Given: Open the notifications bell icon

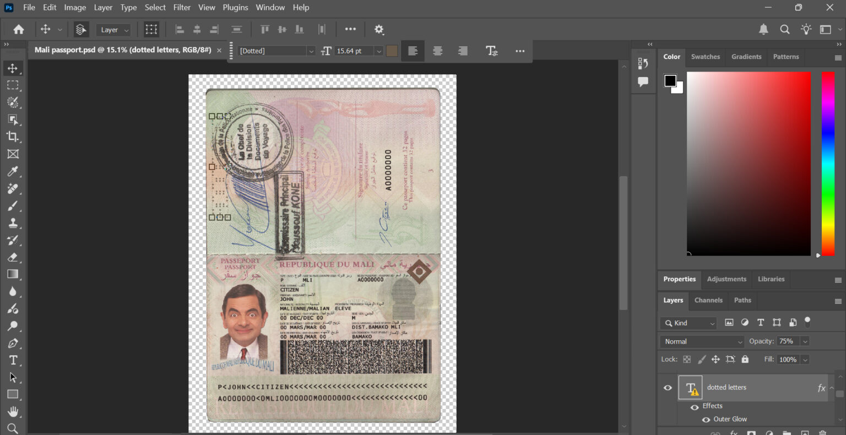Looking at the screenshot, I should coord(763,30).
